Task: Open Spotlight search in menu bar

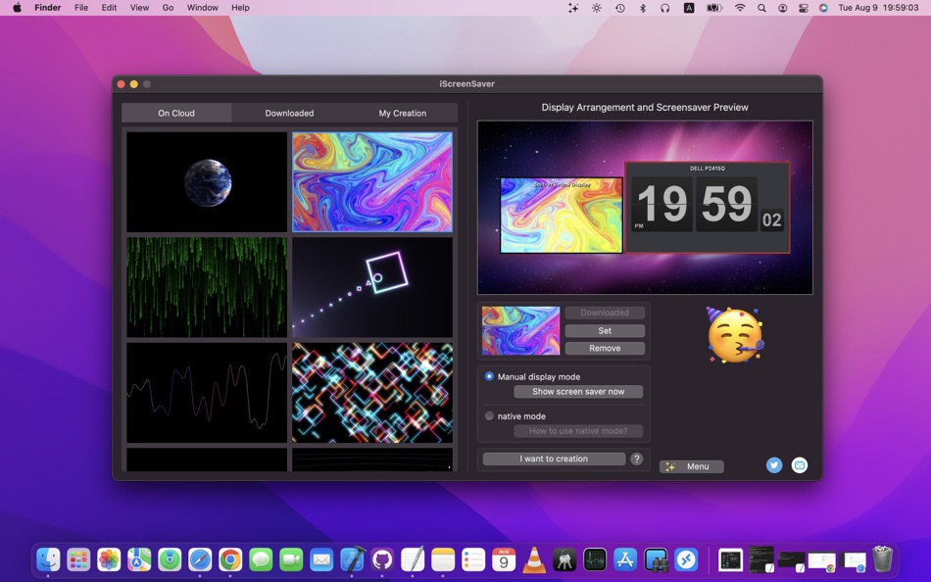Action: point(761,8)
